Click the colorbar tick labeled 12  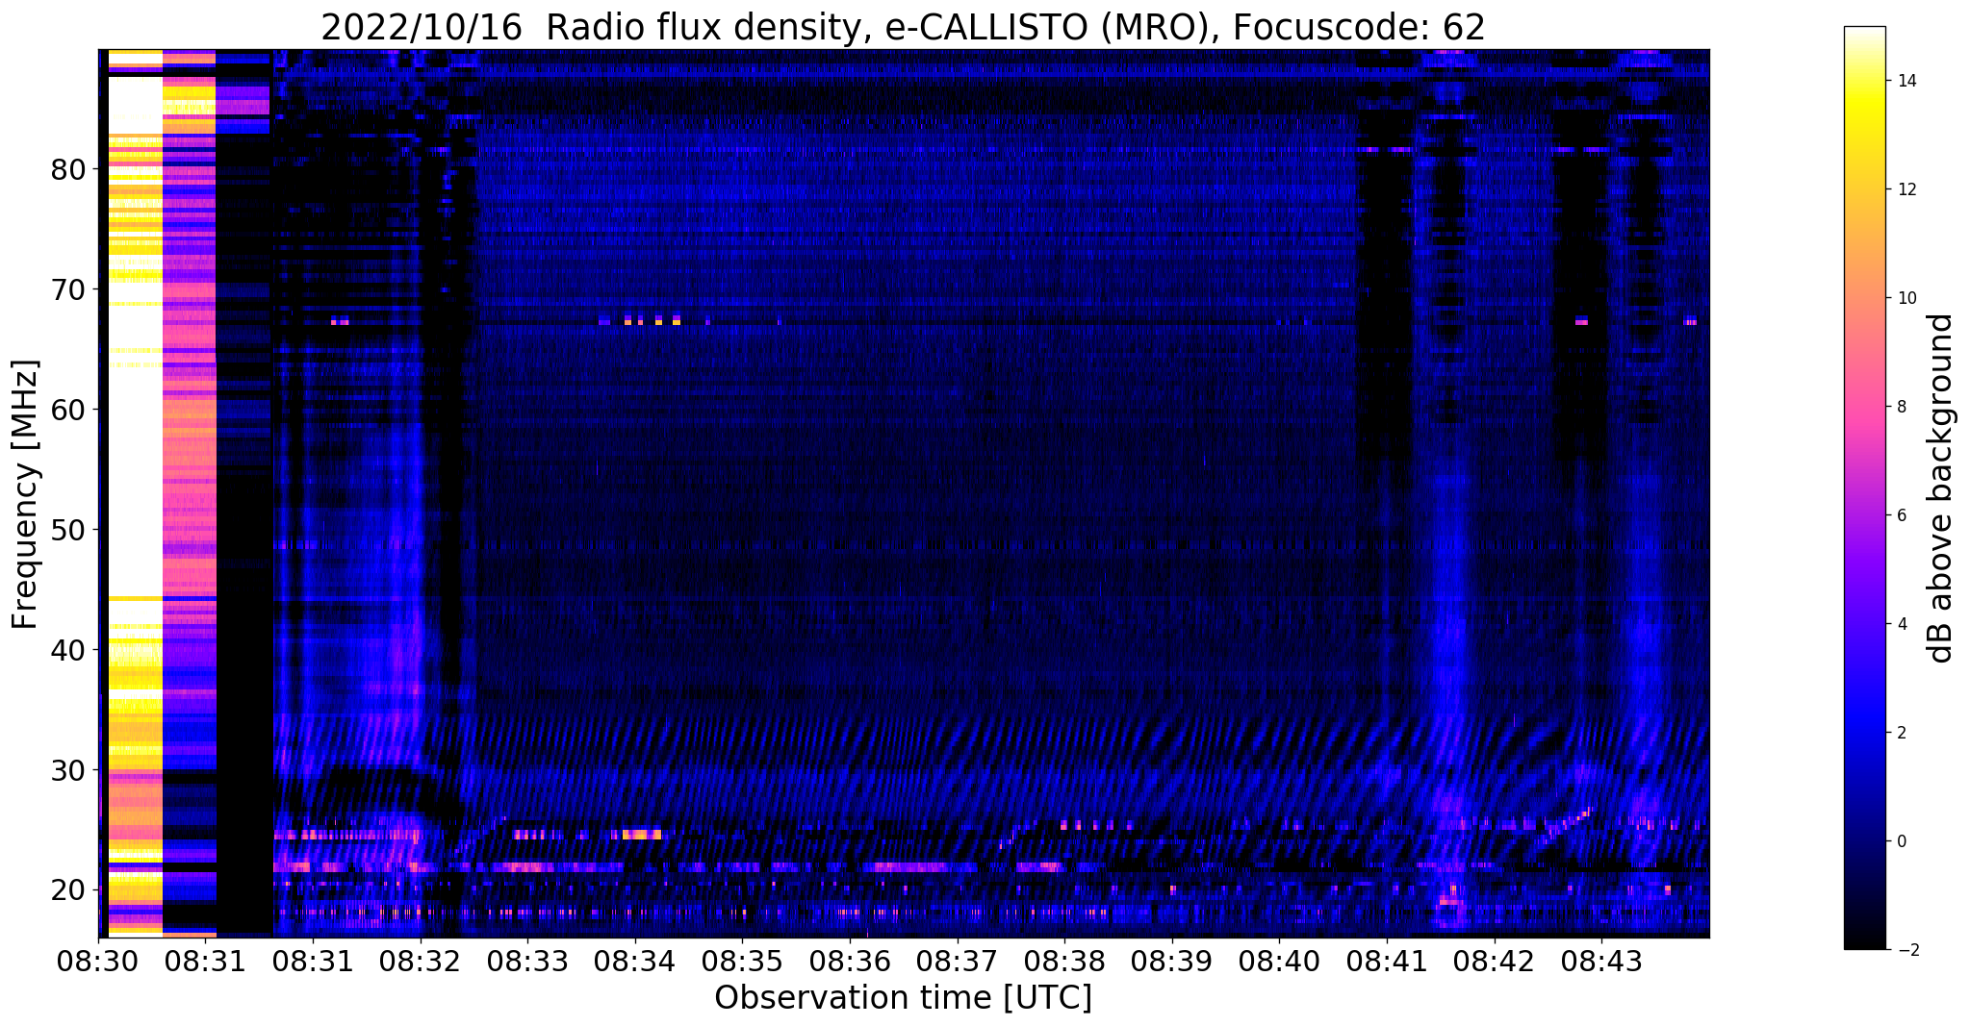tap(1906, 189)
